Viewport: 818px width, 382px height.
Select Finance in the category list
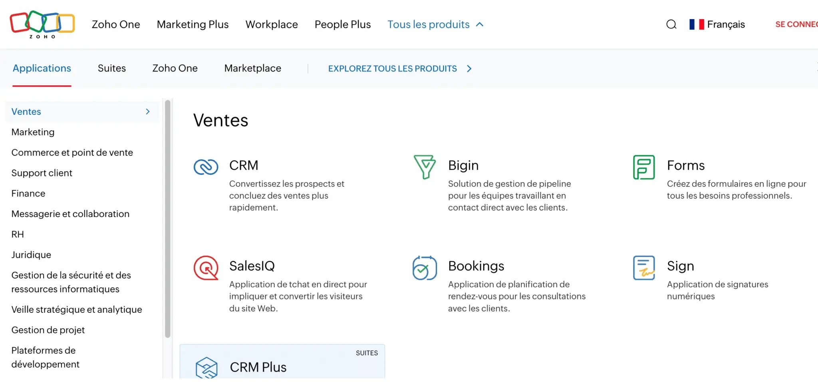pyautogui.click(x=28, y=194)
